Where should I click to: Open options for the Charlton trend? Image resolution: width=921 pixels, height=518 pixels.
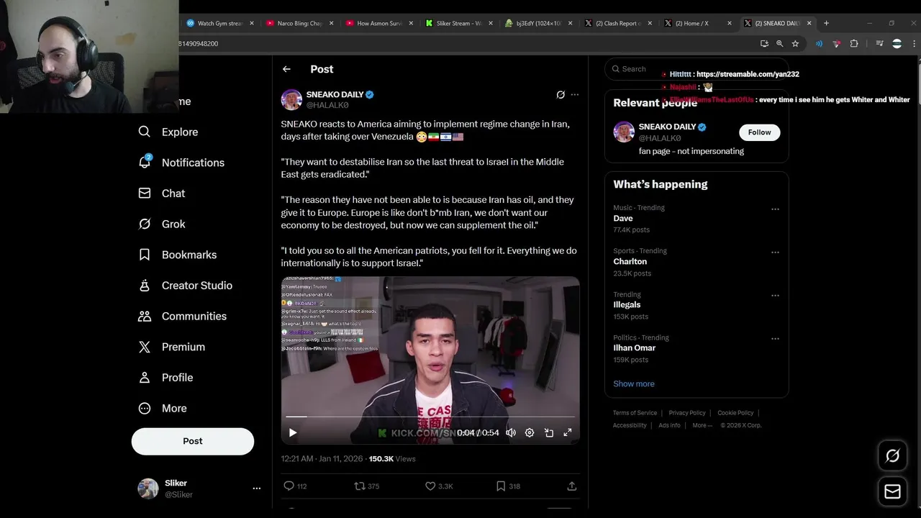pos(775,253)
